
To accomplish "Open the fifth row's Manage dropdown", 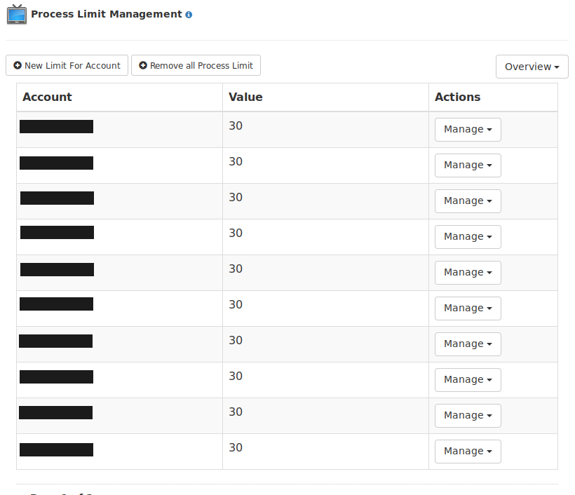I will coord(468,273).
